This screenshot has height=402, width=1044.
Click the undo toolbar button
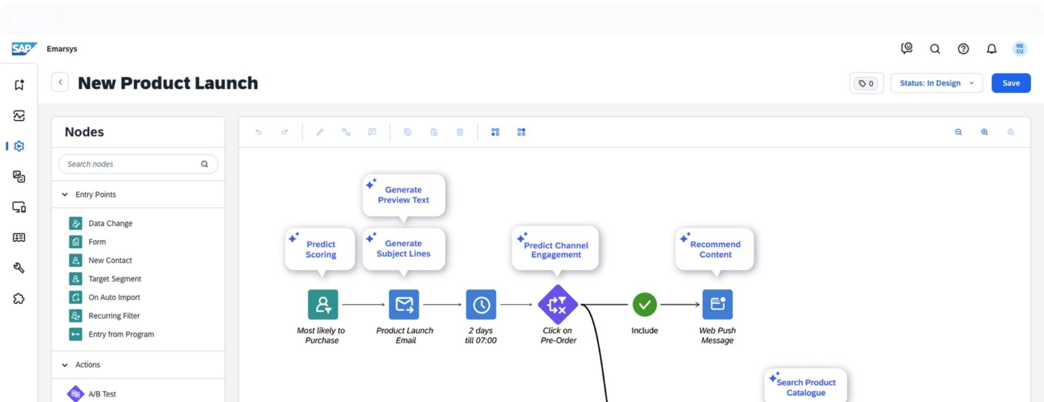[x=258, y=132]
